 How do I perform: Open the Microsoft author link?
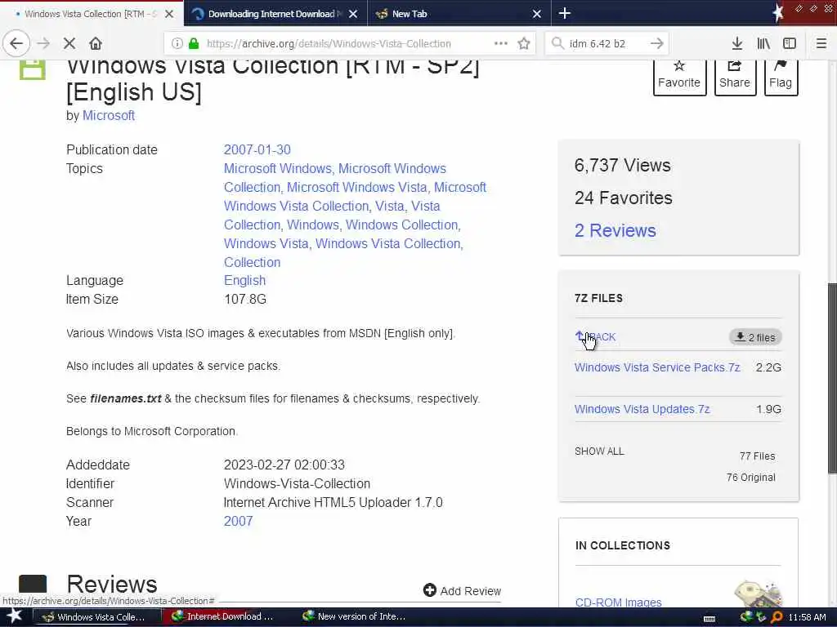[x=109, y=116]
